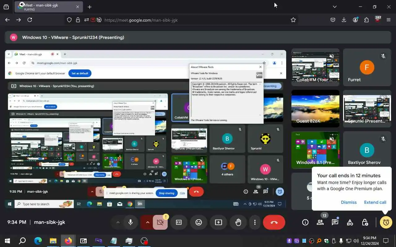Show everyone people panel icon
The width and height of the screenshot is (396, 247).
tap(320, 222)
